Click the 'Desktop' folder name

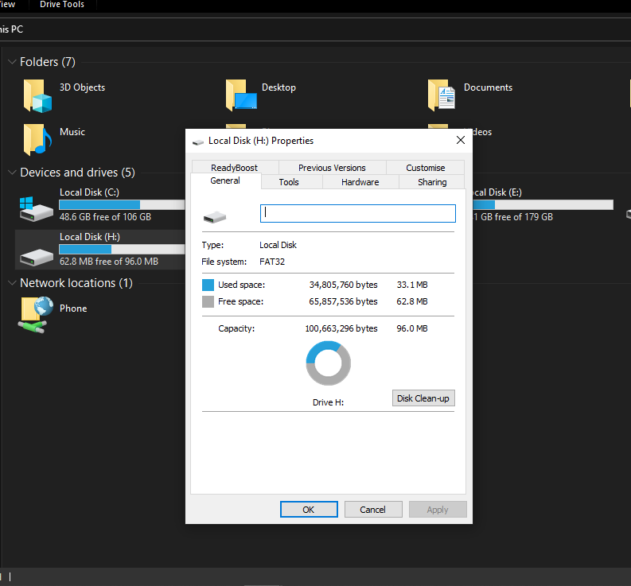pyautogui.click(x=278, y=87)
